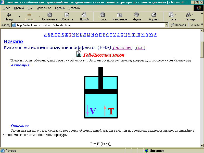
Task: Show more toolbar buttons via chevron
Action: [x=202, y=14]
